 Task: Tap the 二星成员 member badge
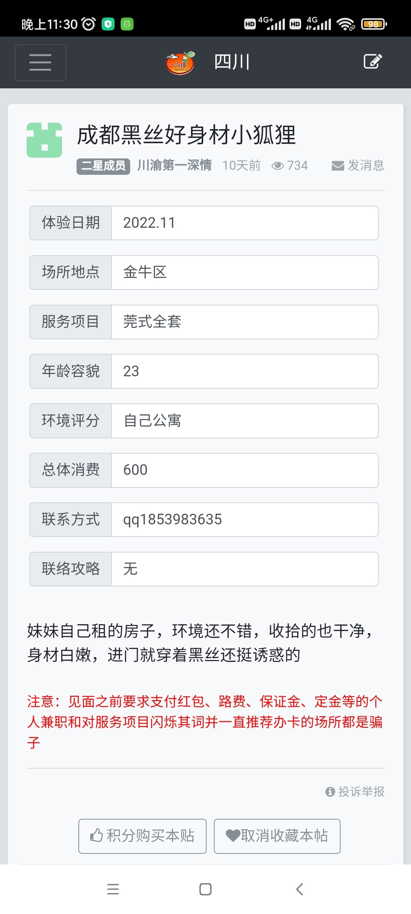click(103, 166)
